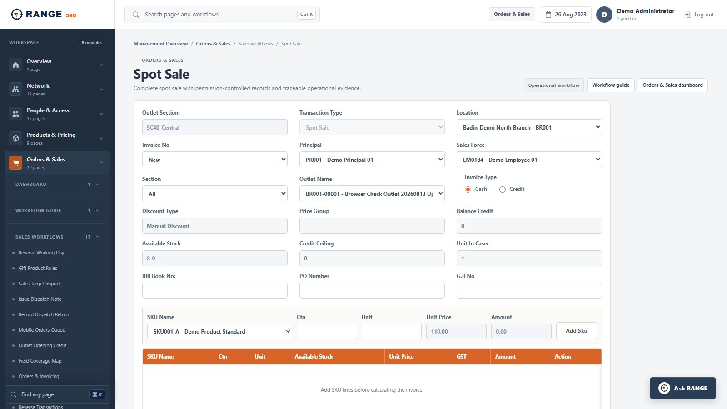Click the Search pages and workflows box

(x=222, y=15)
